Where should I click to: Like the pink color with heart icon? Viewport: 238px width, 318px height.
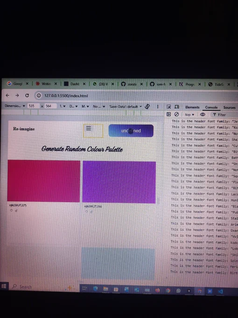[11, 210]
